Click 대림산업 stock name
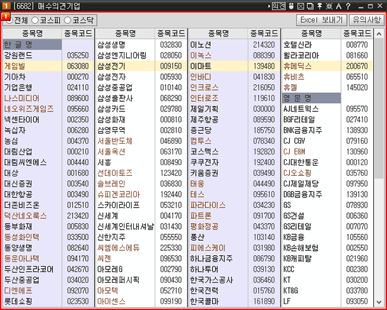 pyautogui.click(x=18, y=151)
